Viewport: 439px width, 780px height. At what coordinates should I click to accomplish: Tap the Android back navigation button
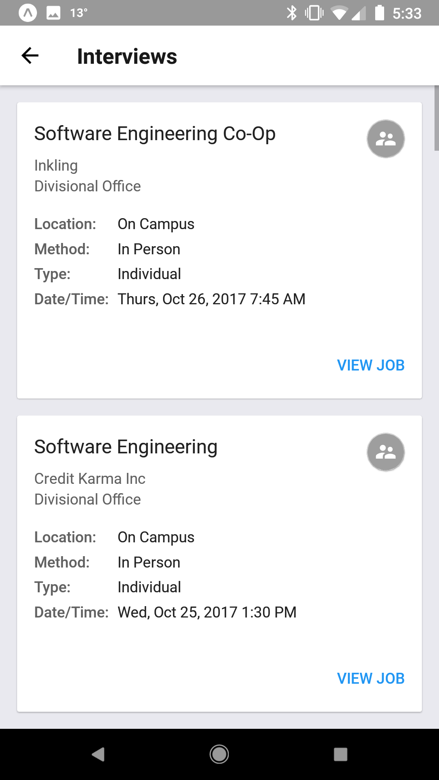tap(98, 754)
